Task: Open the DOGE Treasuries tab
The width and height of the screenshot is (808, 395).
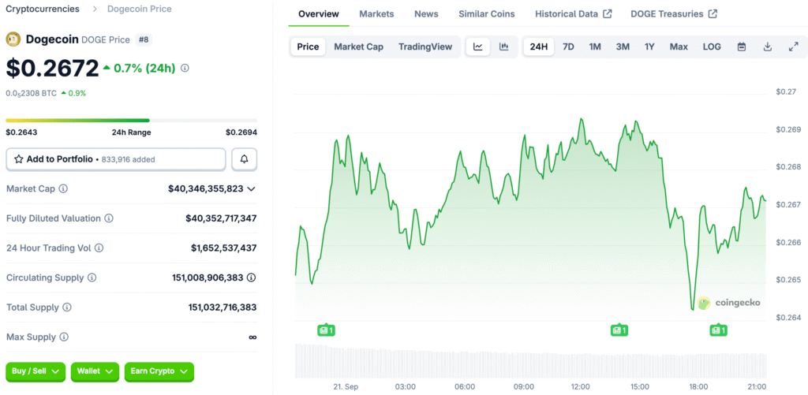Action: (x=674, y=14)
